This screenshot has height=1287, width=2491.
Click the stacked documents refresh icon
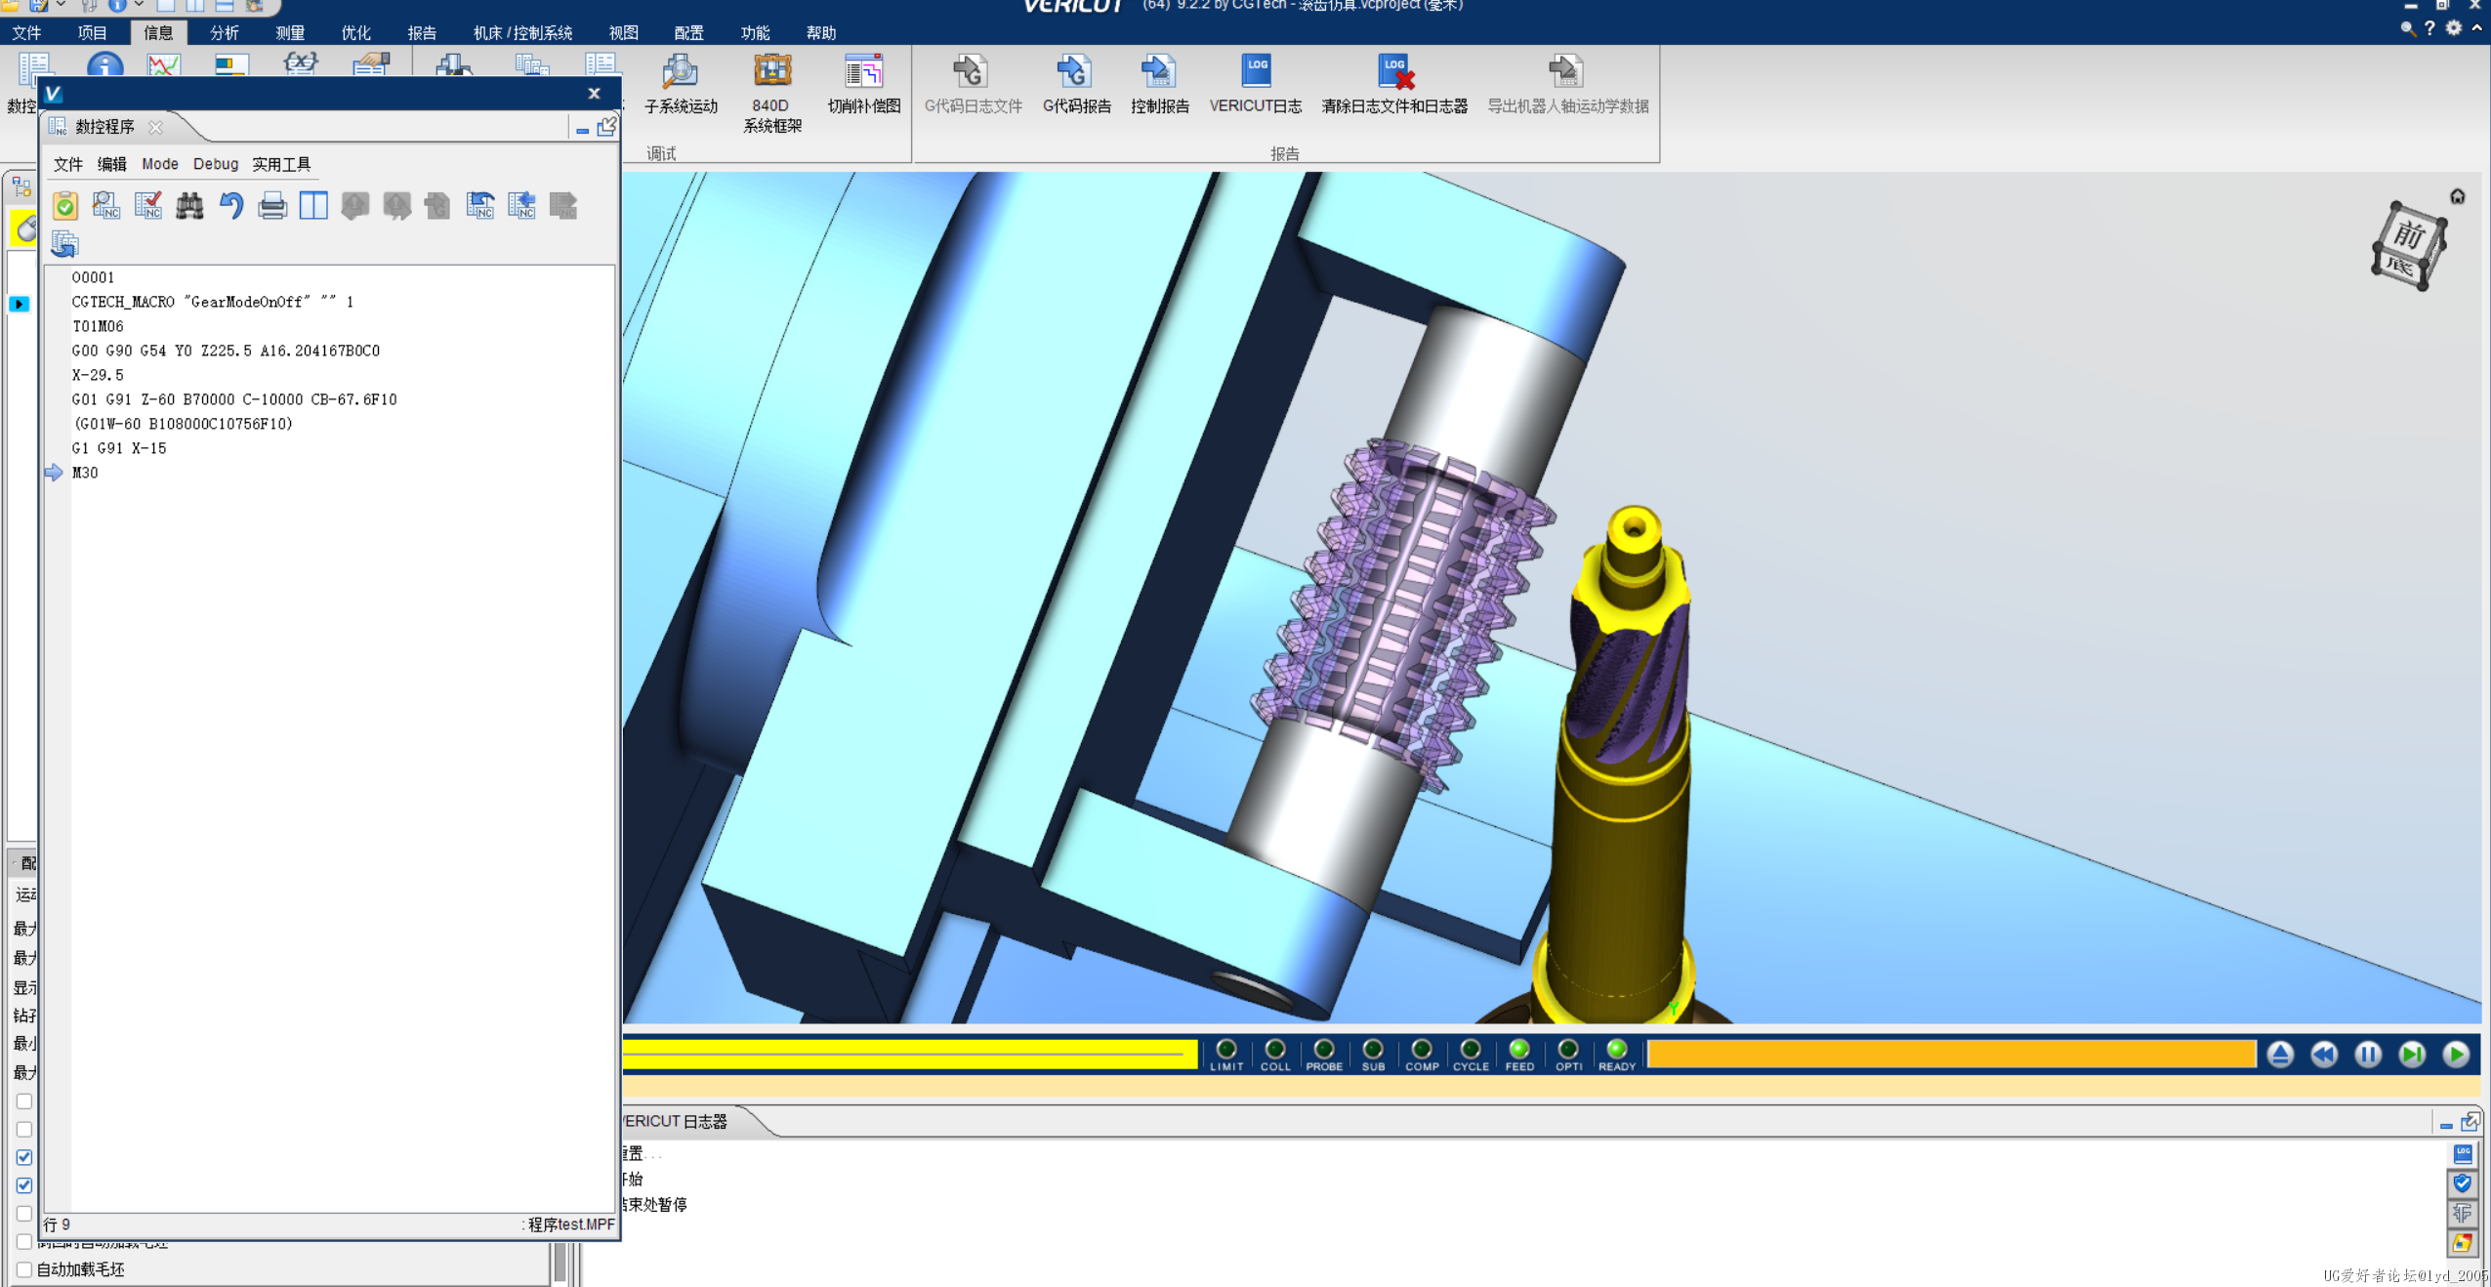[x=65, y=243]
